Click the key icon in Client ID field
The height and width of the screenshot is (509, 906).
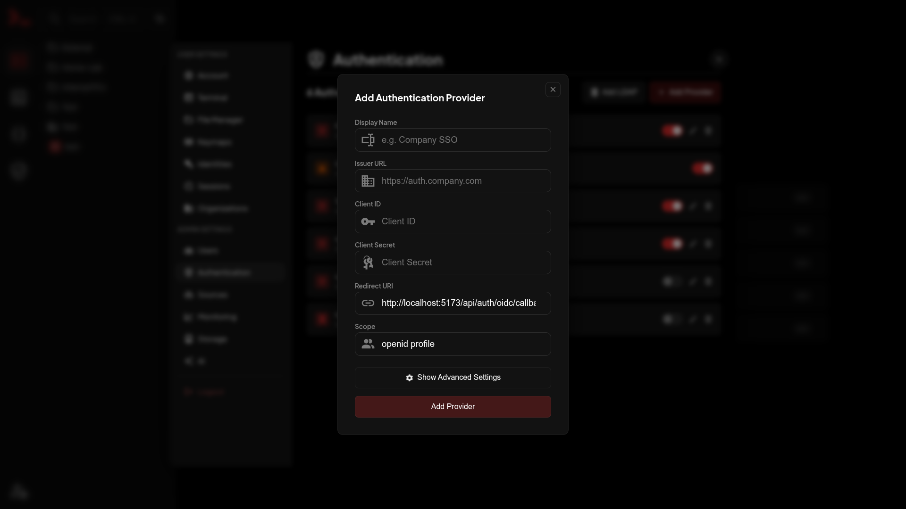point(369,222)
